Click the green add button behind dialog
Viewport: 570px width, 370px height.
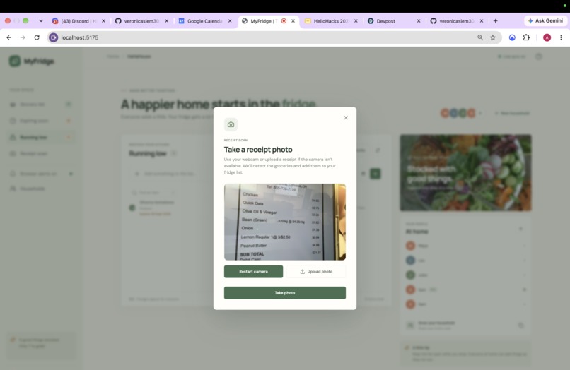tap(375, 174)
